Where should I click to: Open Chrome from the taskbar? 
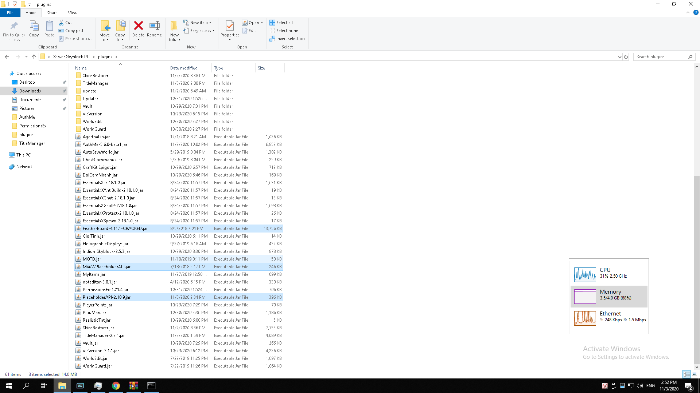pyautogui.click(x=116, y=386)
